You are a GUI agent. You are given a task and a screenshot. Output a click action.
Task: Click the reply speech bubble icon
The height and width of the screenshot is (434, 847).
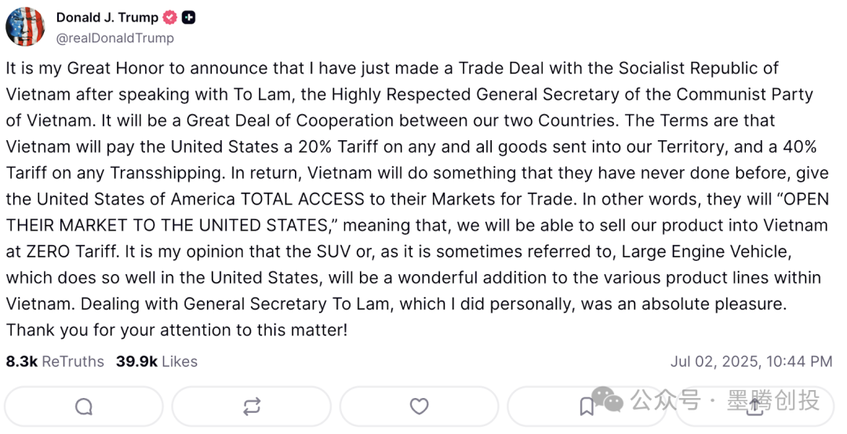(x=84, y=407)
